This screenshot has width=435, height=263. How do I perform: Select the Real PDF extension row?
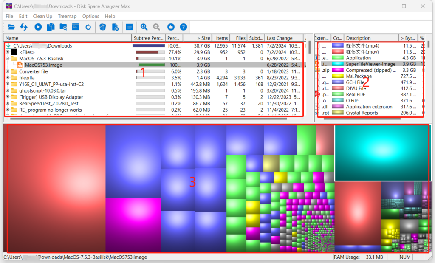pos(370,94)
